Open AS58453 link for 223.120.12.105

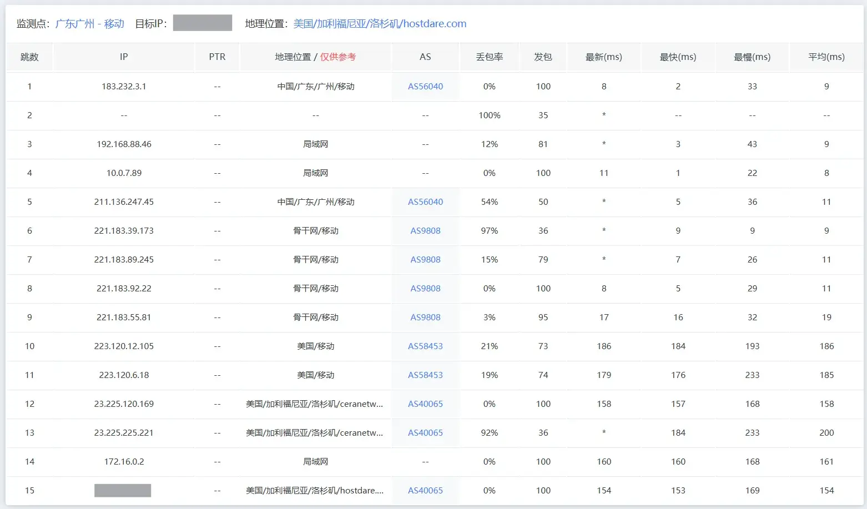tap(425, 346)
